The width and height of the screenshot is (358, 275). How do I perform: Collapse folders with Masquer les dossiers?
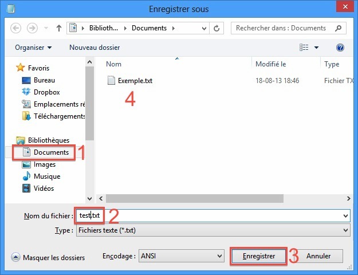pyautogui.click(x=48, y=258)
